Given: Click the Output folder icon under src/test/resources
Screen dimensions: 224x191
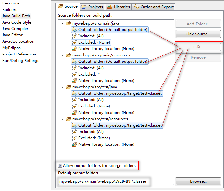Looking at the screenshot, I should 75,125.
